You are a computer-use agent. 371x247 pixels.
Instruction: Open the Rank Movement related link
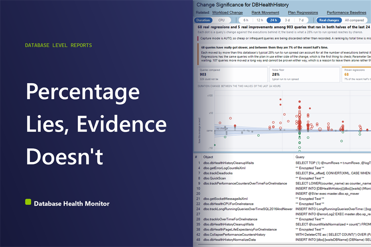tap(265, 12)
